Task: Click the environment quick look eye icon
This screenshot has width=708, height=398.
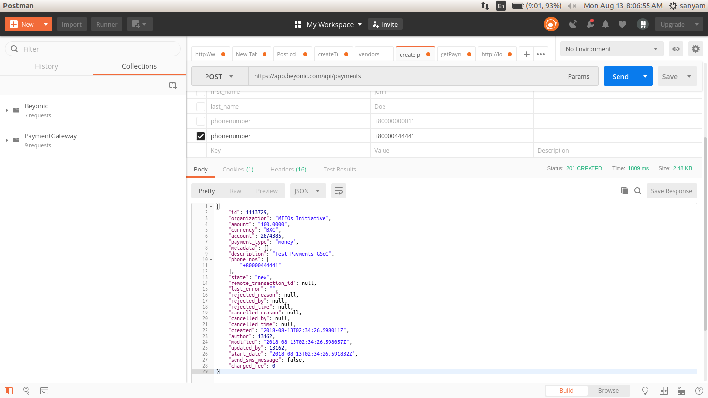Action: tap(676, 49)
